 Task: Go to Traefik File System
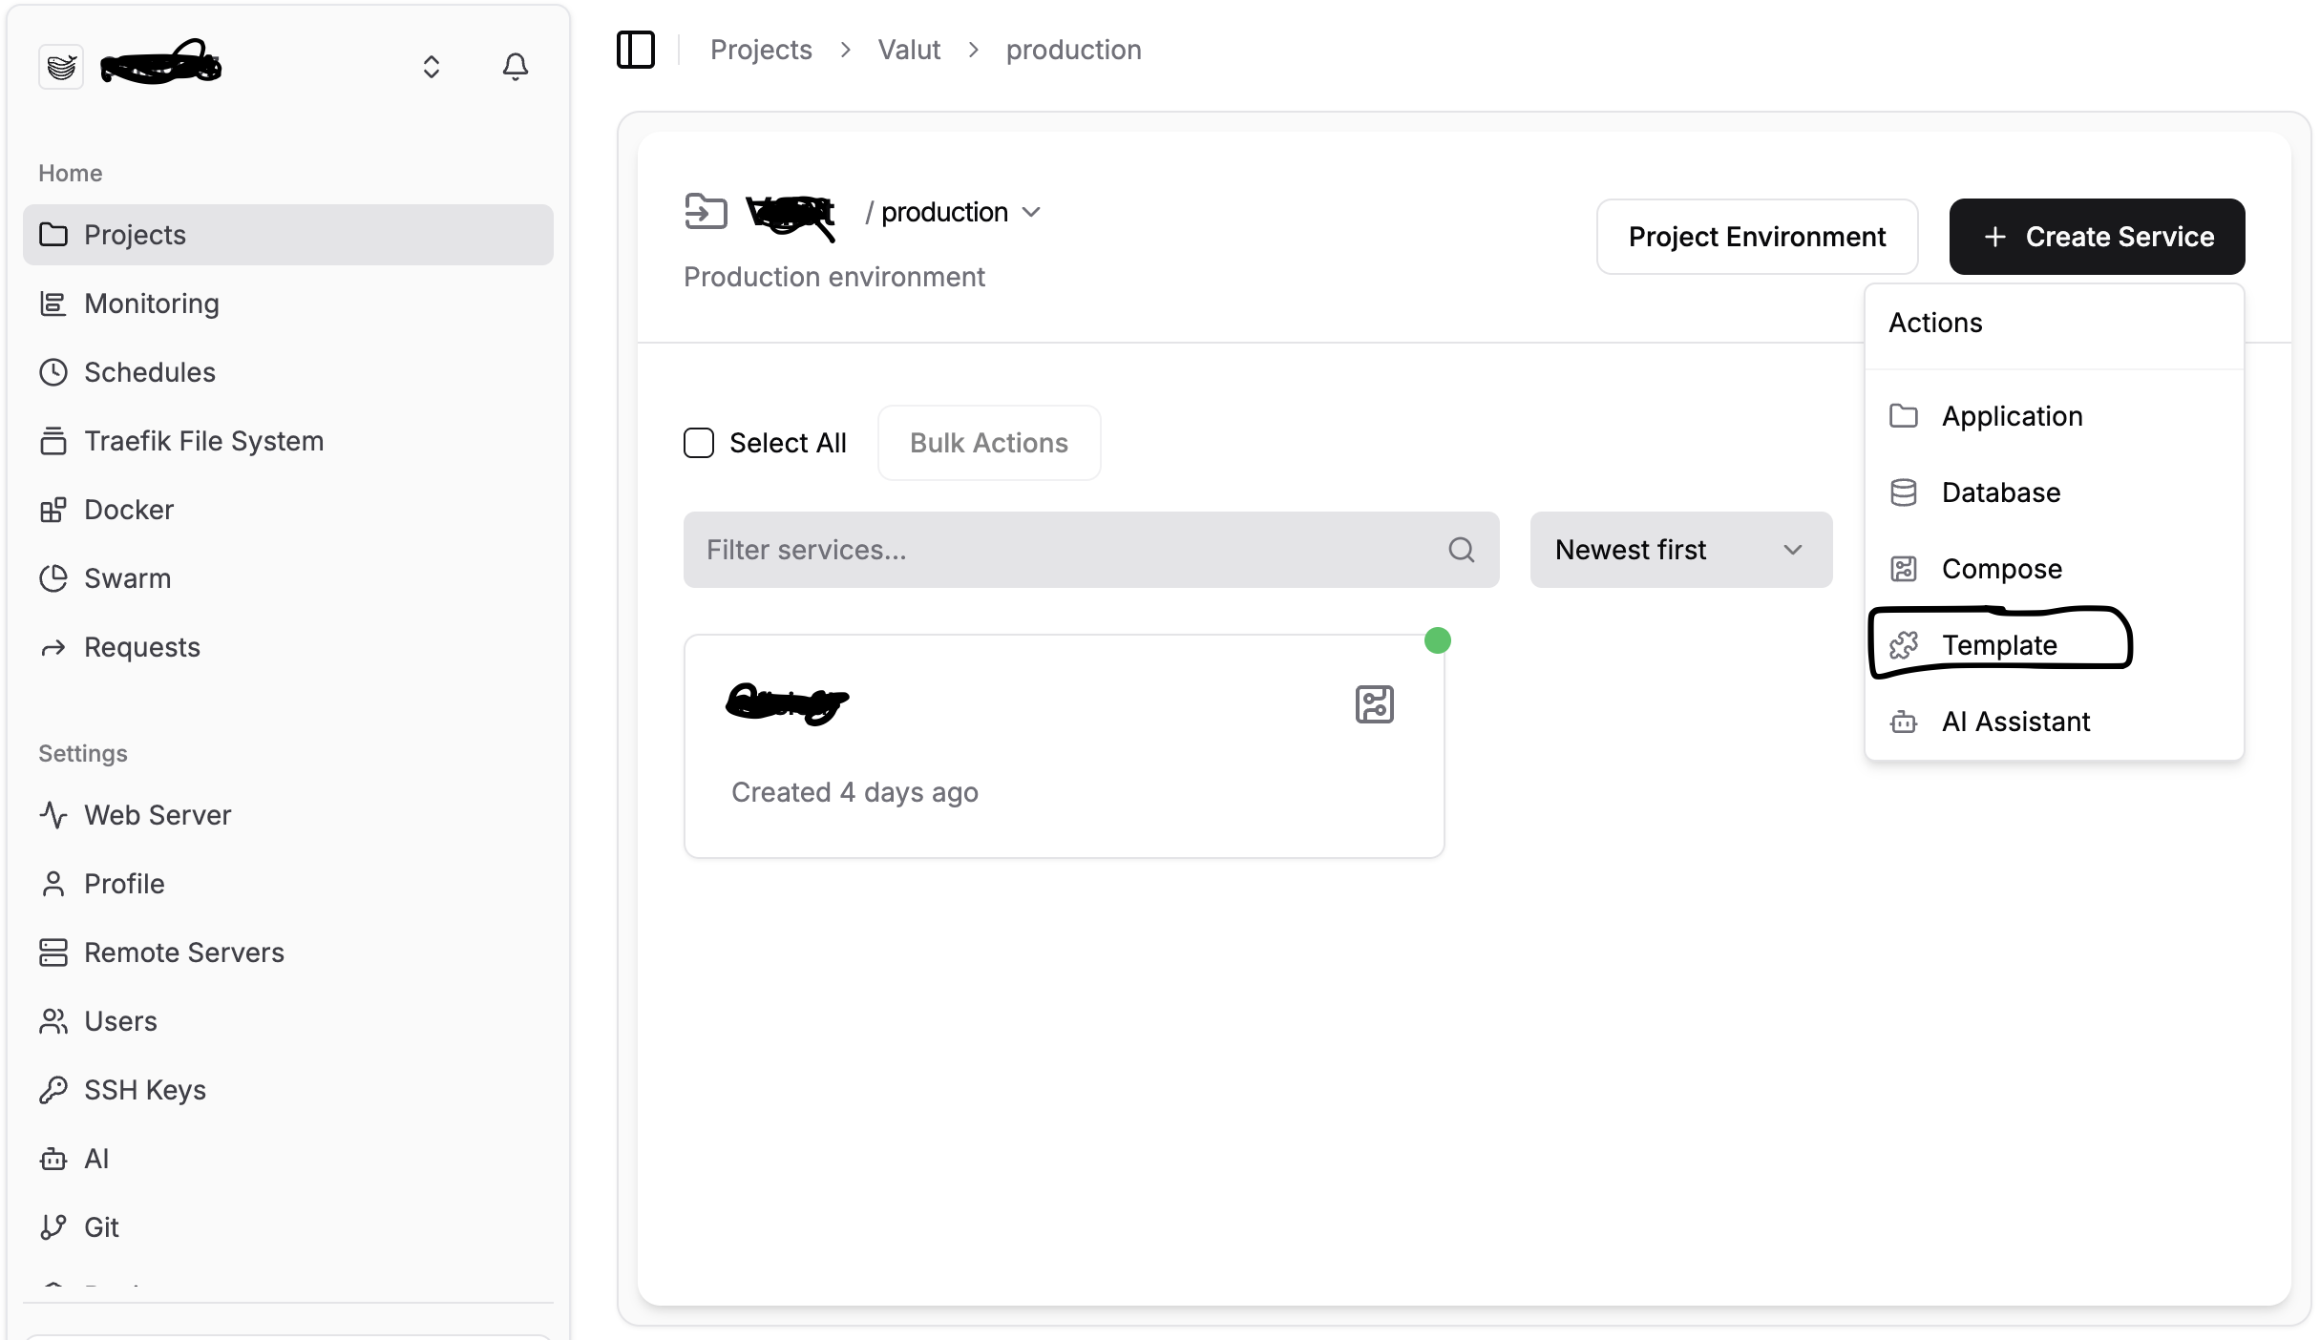click(x=203, y=441)
